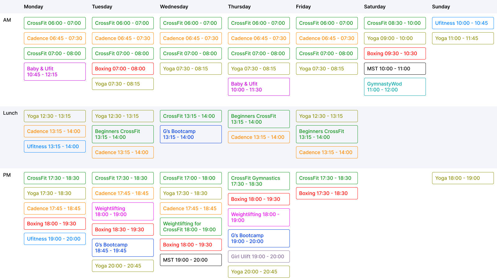The height and width of the screenshot is (279, 497).
Task: Select Monday's Ufitness 19:00 - 20:00 class
Action: point(55,239)
